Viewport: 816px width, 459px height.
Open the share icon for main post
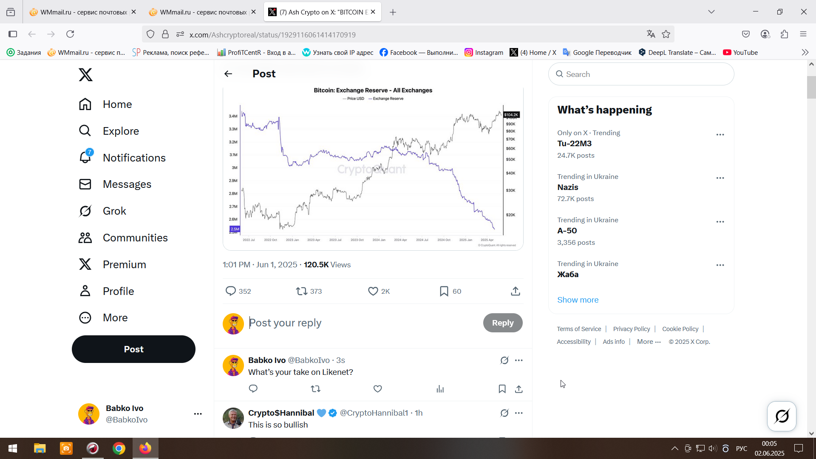pos(516,291)
